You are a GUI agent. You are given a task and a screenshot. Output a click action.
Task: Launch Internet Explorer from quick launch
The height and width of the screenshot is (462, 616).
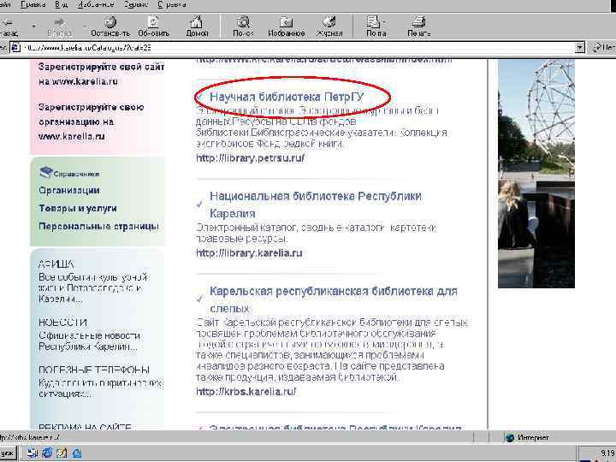[x=47, y=453]
